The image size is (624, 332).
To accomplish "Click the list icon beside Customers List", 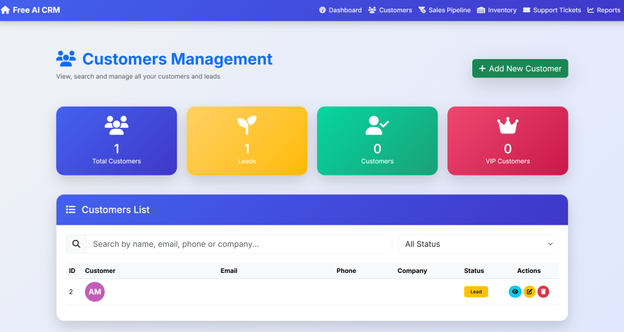I will click(71, 210).
